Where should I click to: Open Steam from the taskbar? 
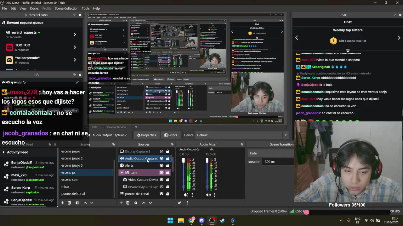pyautogui.click(x=222, y=220)
